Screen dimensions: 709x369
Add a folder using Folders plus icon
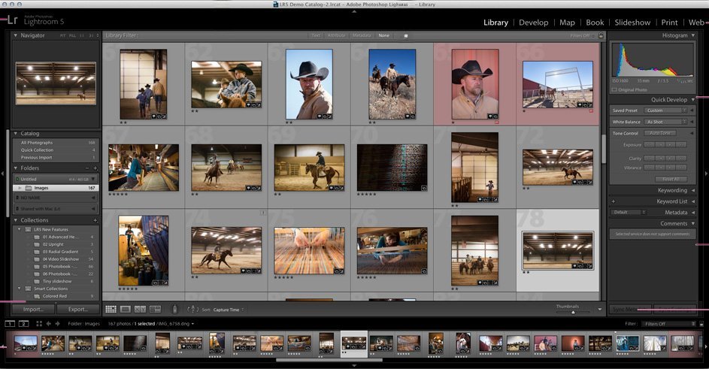(95, 168)
